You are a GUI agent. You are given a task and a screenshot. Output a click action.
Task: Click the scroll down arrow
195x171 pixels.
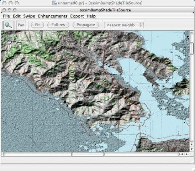(x=192, y=149)
